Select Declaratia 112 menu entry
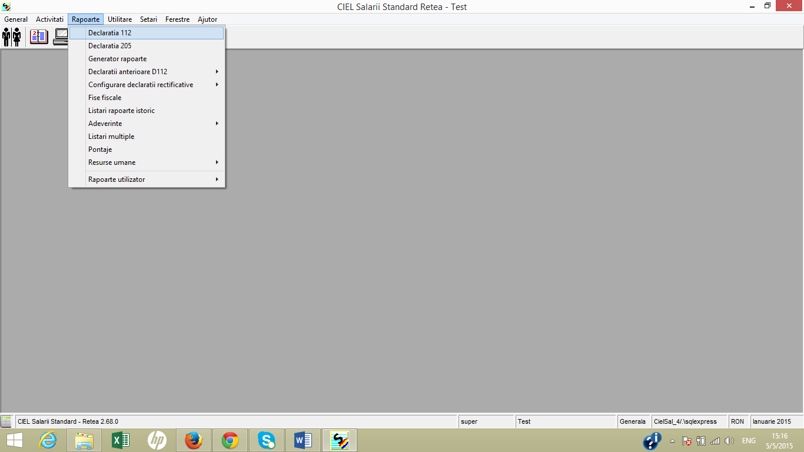Image resolution: width=804 pixels, height=452 pixels. [x=147, y=33]
